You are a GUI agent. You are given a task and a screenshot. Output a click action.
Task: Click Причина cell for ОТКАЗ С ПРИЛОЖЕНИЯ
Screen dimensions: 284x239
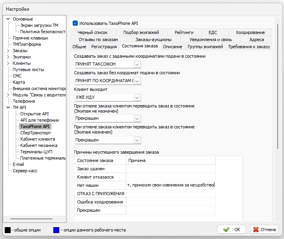point(171,194)
